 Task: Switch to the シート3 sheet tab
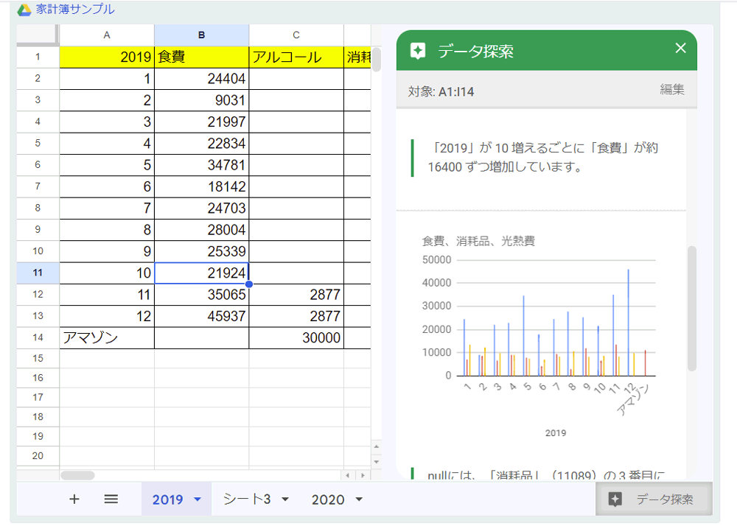247,499
